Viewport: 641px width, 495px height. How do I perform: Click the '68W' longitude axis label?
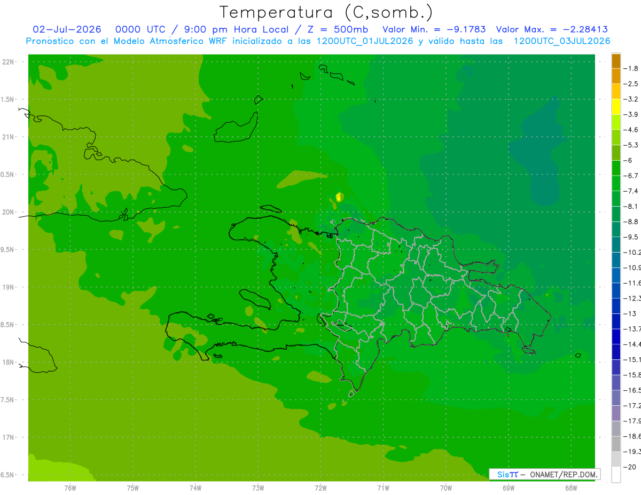(571, 488)
